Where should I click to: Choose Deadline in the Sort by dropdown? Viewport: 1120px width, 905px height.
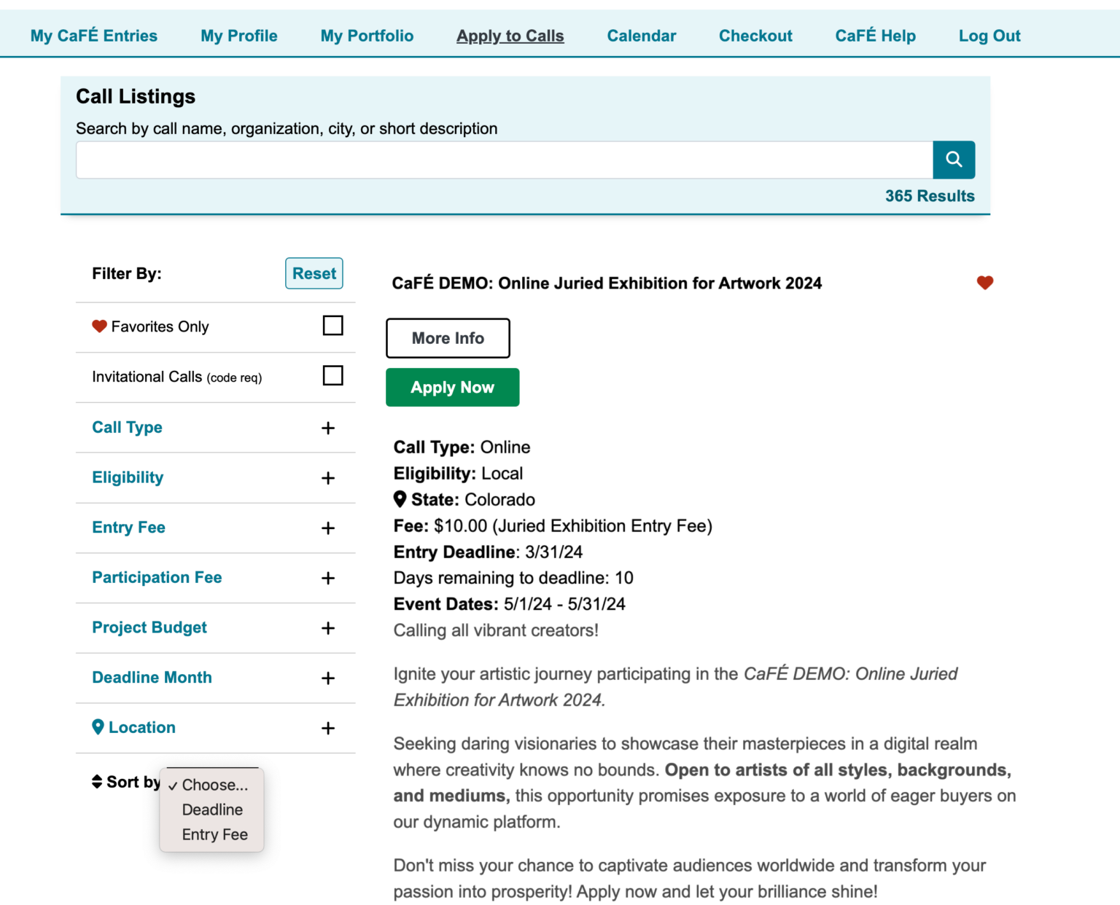tap(212, 810)
